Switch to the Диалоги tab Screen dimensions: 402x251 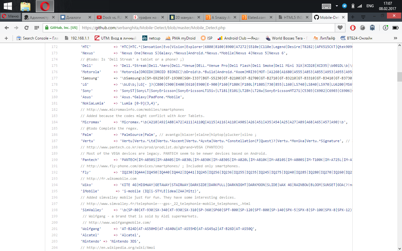(x=73, y=18)
